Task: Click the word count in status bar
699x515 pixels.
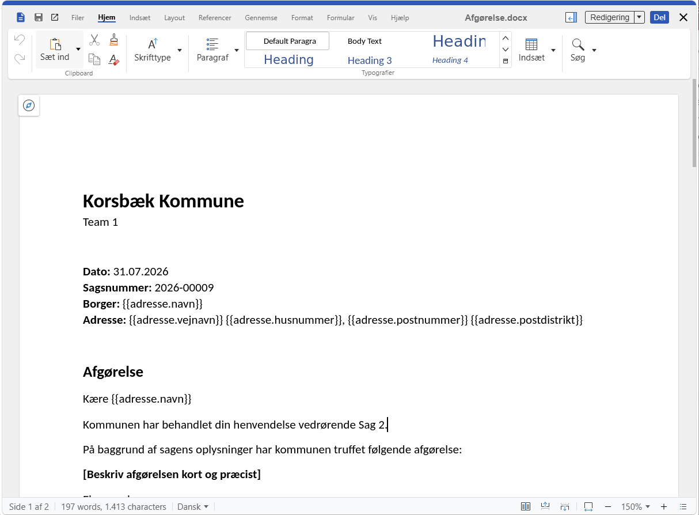Action: point(113,507)
